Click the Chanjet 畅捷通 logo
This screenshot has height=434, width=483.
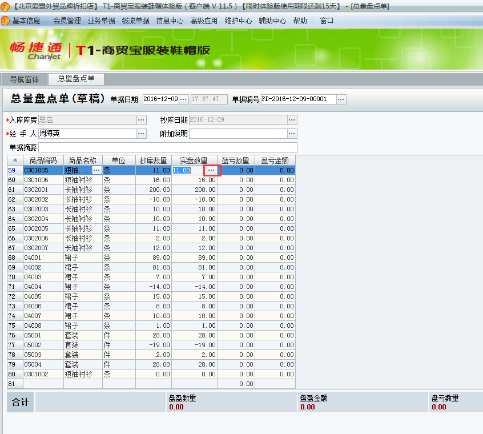click(x=35, y=50)
